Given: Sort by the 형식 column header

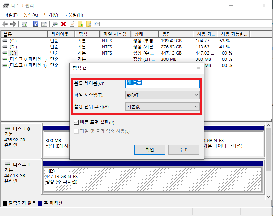Looking at the screenshot, I should [88, 34].
